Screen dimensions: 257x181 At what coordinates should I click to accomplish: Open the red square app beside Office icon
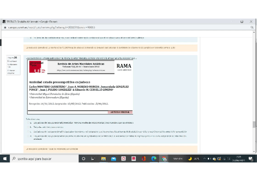click(x=134, y=159)
